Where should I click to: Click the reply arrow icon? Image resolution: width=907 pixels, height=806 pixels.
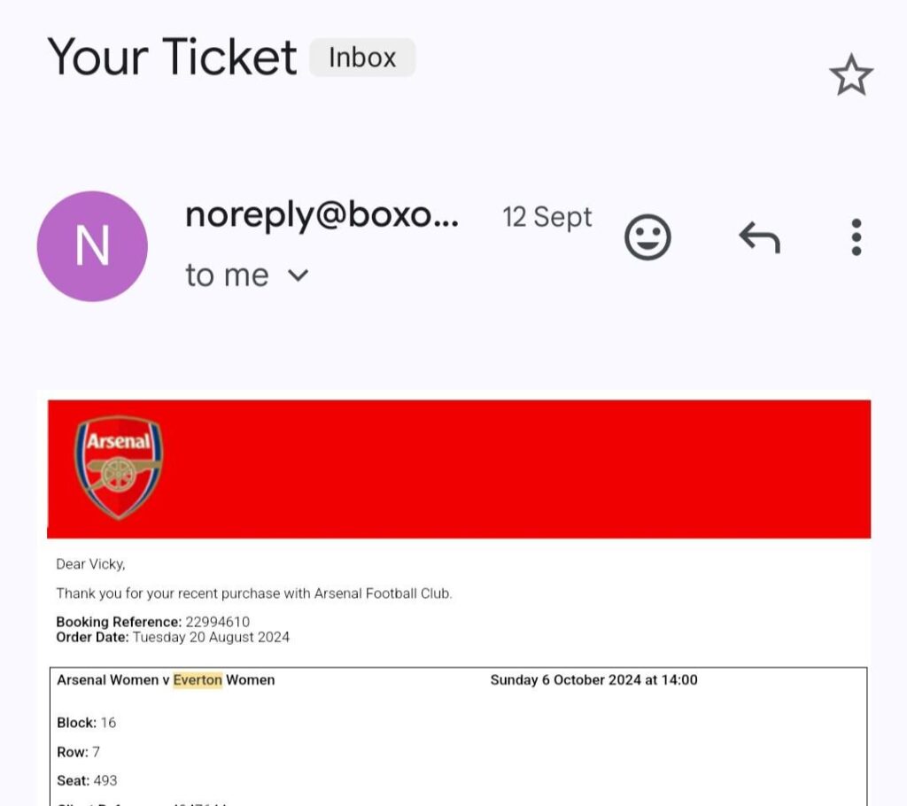(x=757, y=236)
